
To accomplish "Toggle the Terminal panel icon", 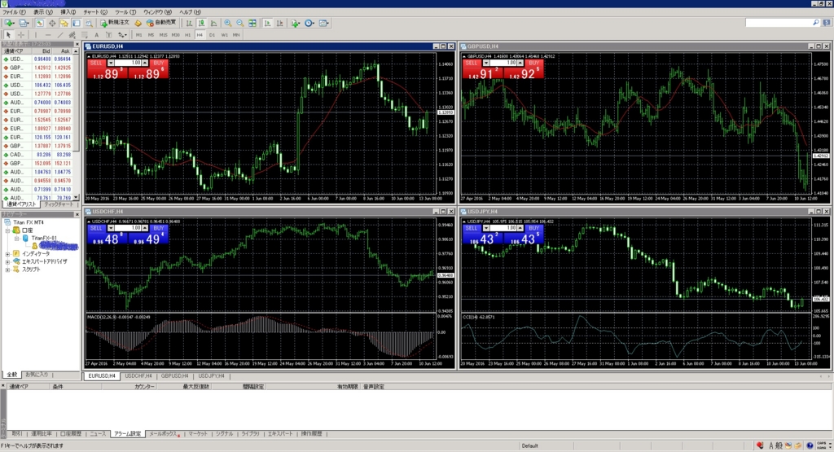I will [x=77, y=23].
